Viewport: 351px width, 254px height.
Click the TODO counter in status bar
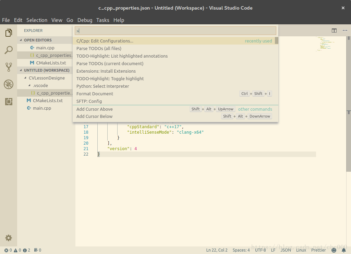tap(38, 250)
